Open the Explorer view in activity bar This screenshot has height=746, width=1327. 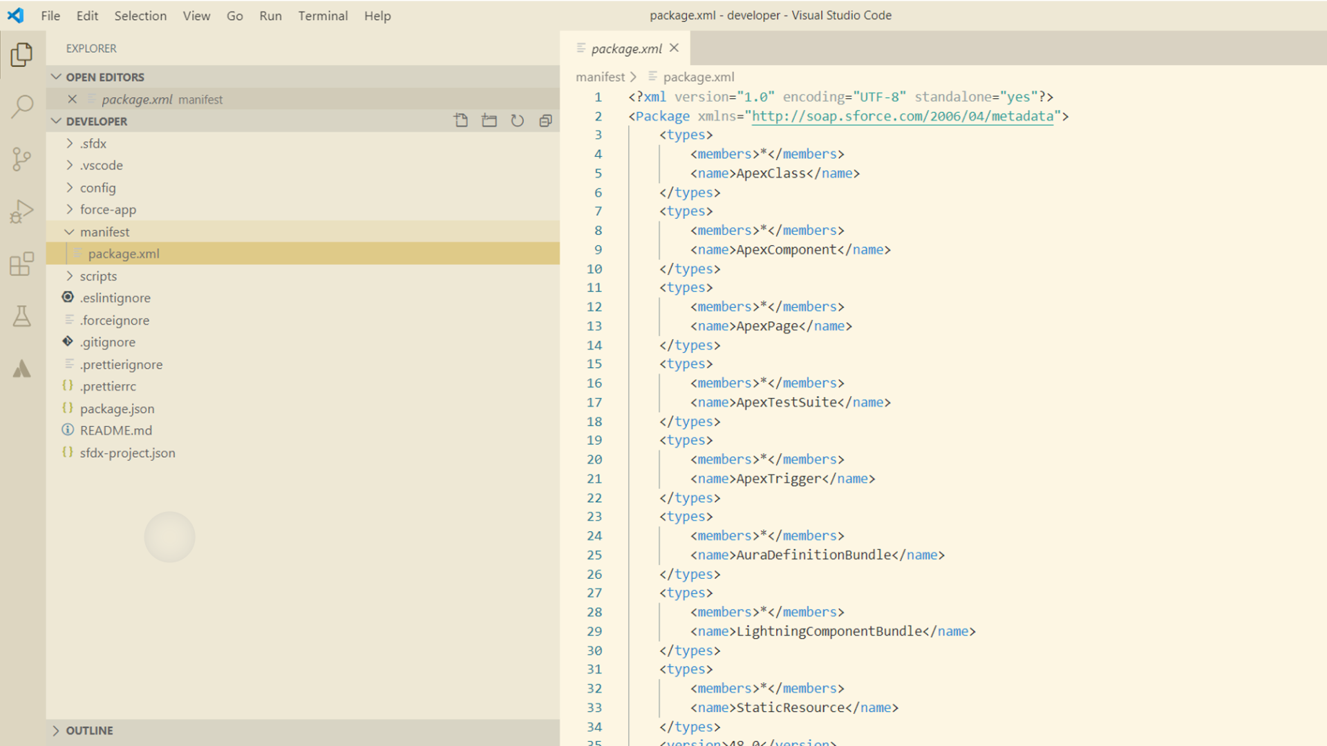pos(21,55)
